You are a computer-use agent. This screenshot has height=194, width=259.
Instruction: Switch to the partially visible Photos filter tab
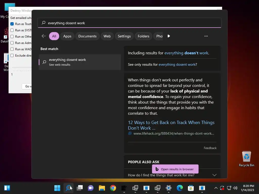coord(158,36)
